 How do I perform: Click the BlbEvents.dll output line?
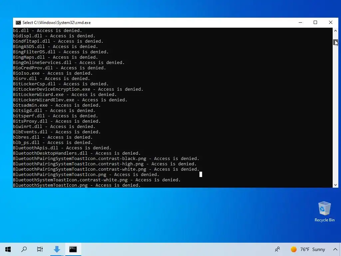pos(57,132)
